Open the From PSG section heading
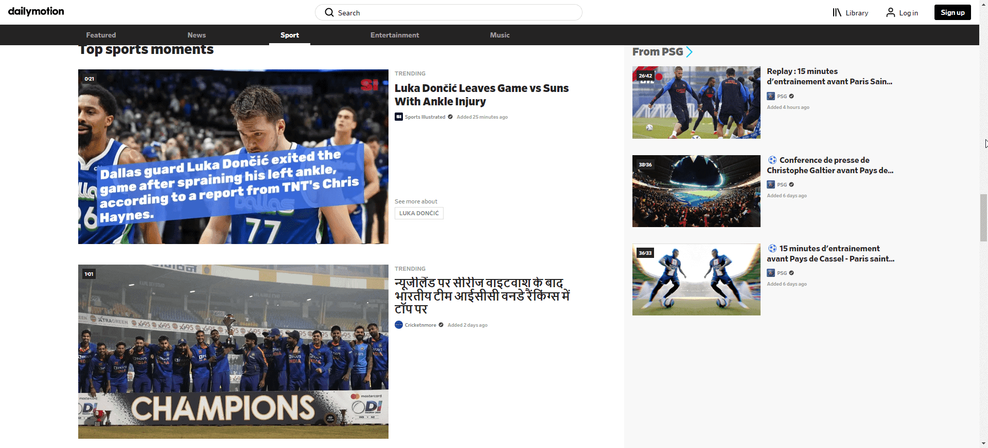The width and height of the screenshot is (988, 448). [x=658, y=52]
